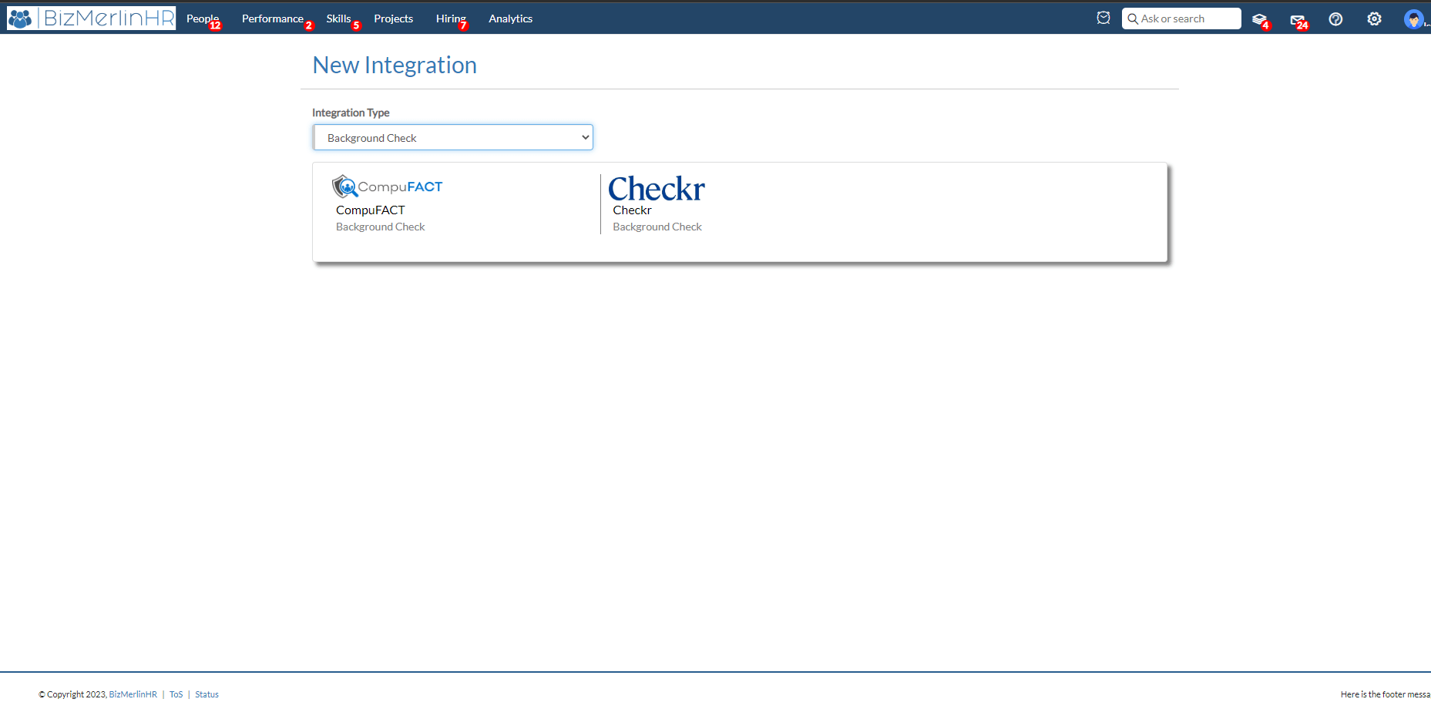Open the Analytics menu
Screen dimensions: 1431x719
510,18
